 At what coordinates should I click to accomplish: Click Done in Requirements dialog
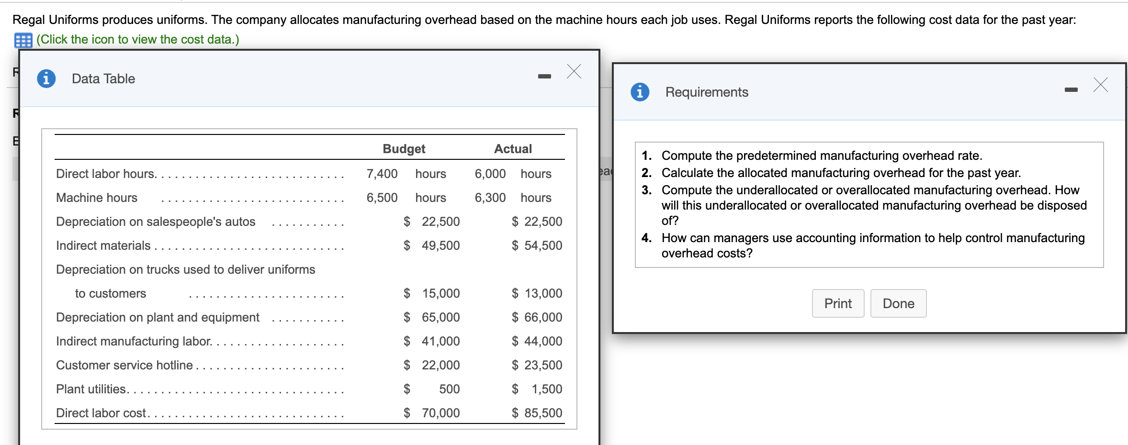tap(898, 303)
